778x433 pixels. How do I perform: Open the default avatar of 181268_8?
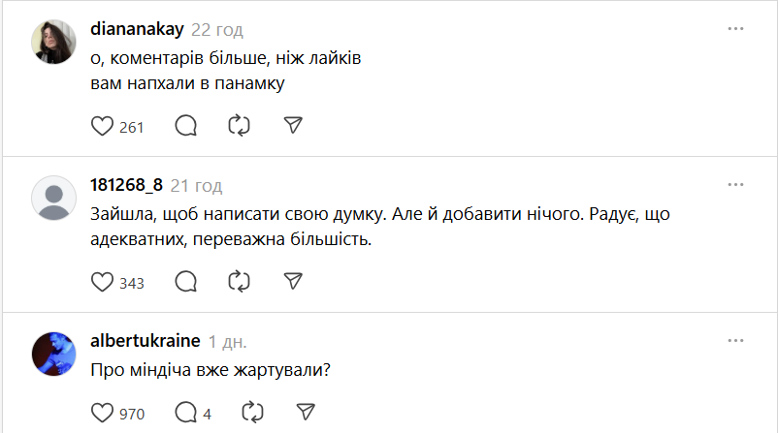pyautogui.click(x=54, y=198)
